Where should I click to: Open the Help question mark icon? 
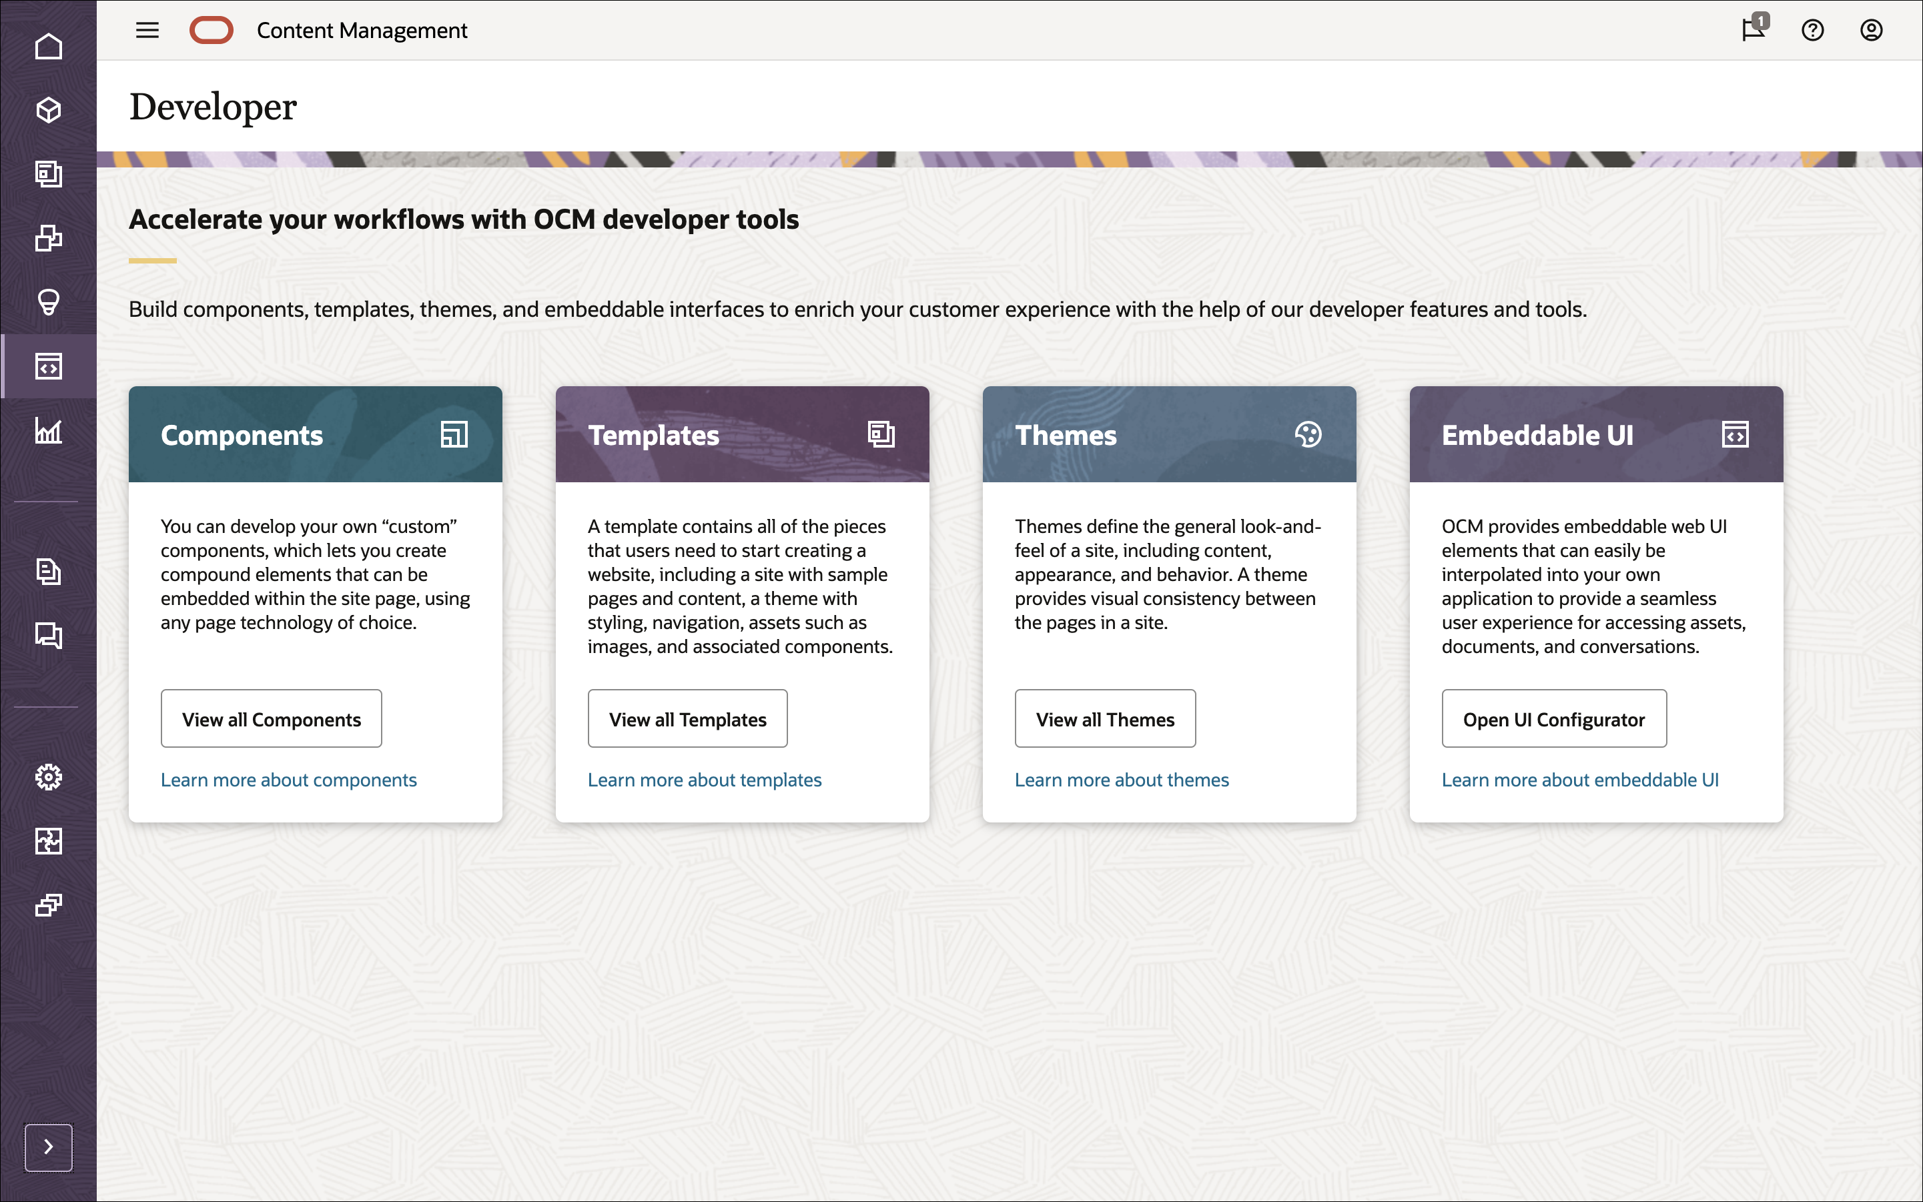click(1812, 30)
